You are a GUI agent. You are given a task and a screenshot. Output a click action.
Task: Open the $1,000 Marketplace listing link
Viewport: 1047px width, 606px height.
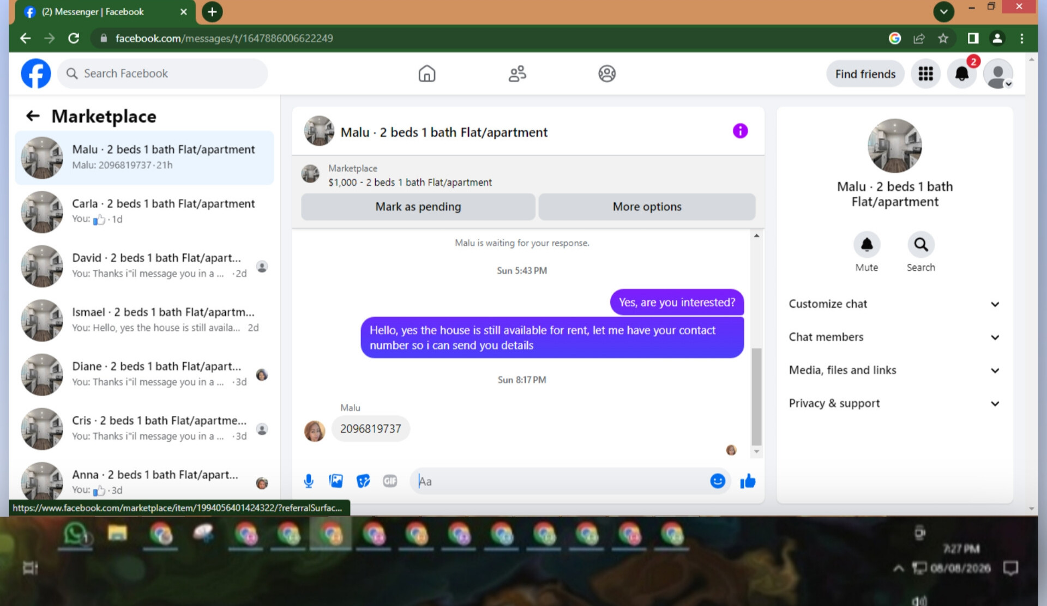(410, 183)
